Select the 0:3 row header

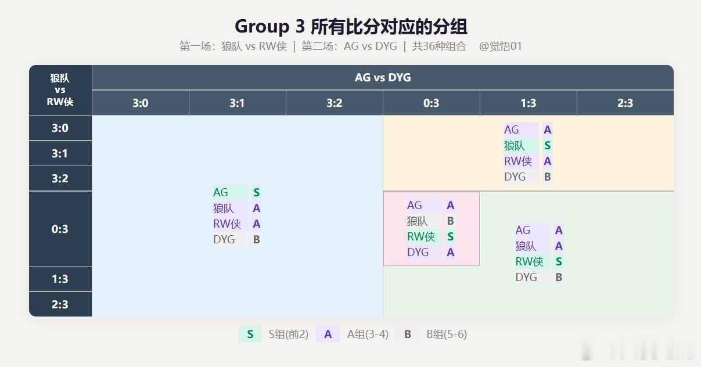60,229
